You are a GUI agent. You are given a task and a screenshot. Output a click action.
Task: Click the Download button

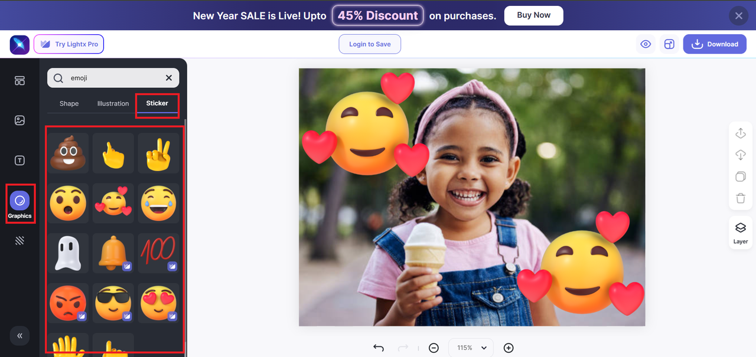(715, 44)
